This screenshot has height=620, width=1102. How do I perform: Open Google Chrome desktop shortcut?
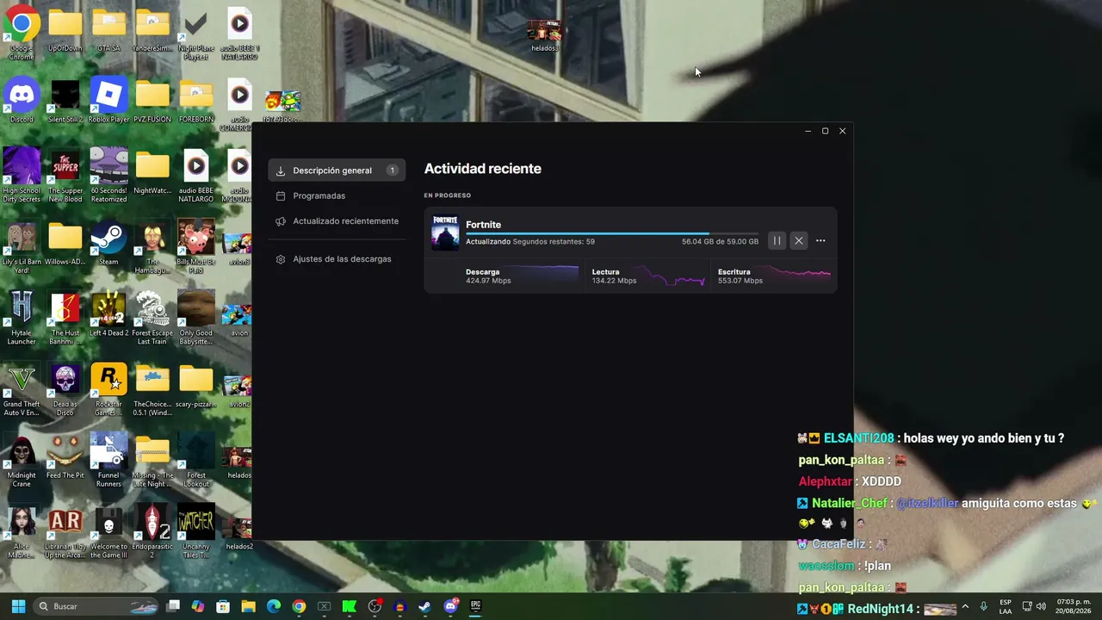tap(22, 34)
